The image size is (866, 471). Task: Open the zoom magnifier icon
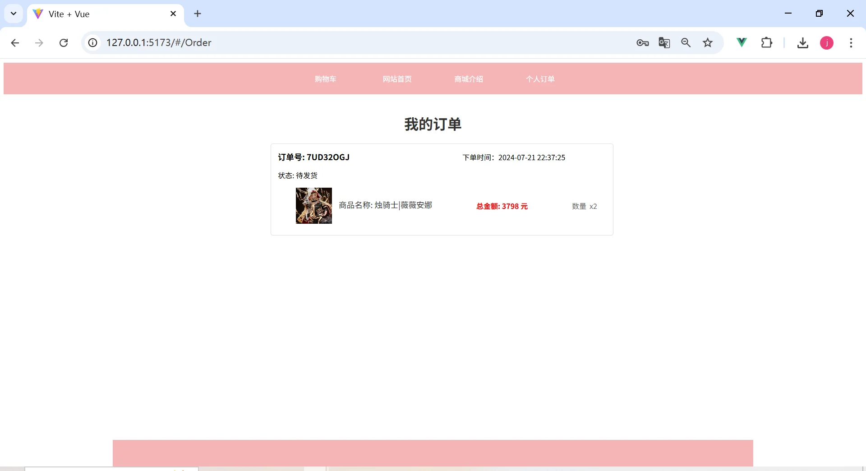686,43
